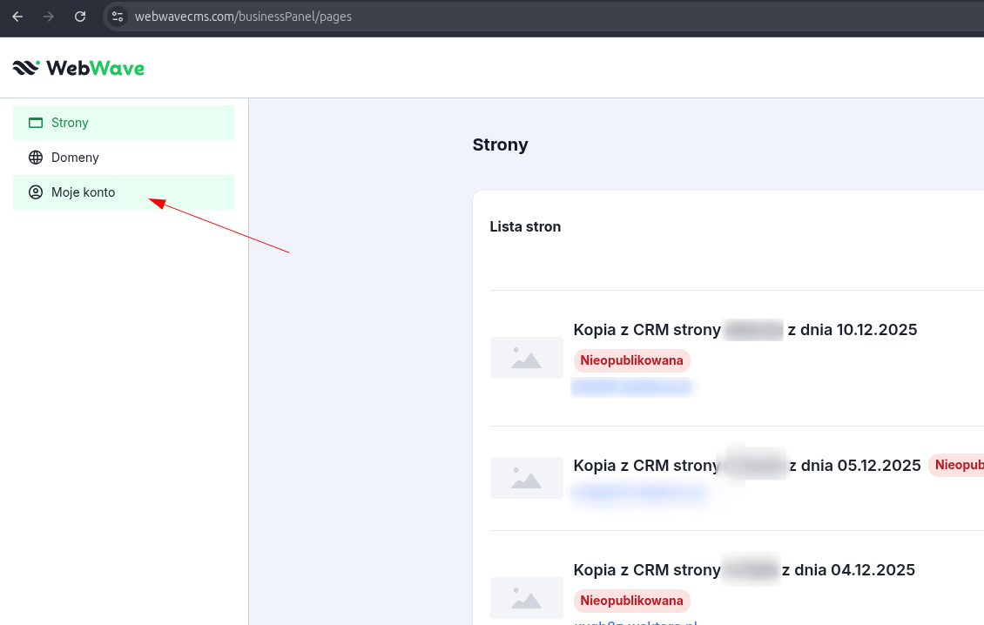Click the WebWave logo

(78, 68)
